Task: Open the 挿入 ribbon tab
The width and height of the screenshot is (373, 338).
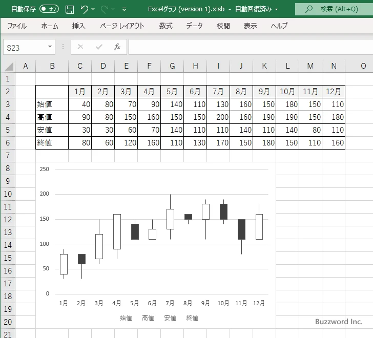Action: pyautogui.click(x=78, y=26)
